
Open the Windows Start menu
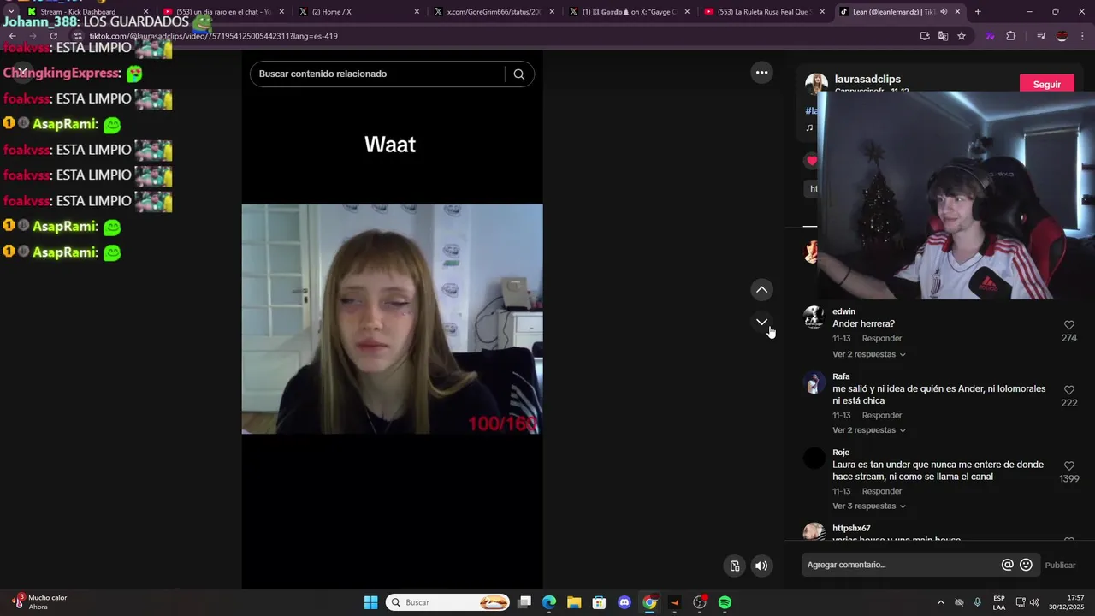click(x=370, y=602)
